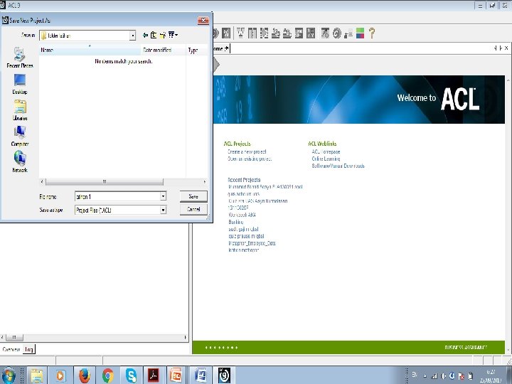This screenshot has height=384, width=512.
Task: Select Network in the dialog sidebar
Action: [20, 162]
